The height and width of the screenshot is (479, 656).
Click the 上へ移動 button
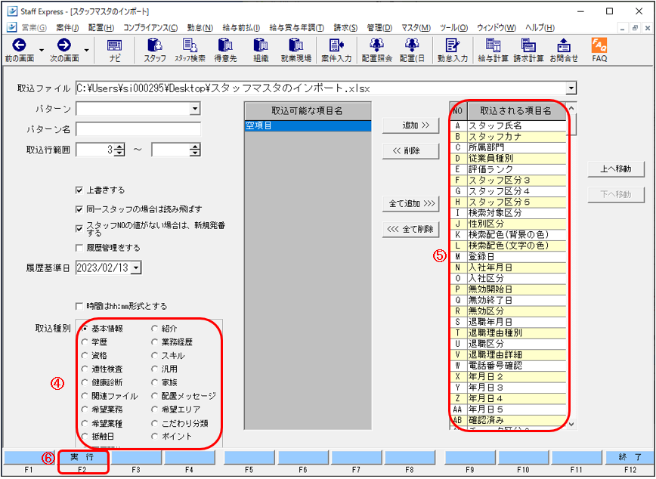616,169
